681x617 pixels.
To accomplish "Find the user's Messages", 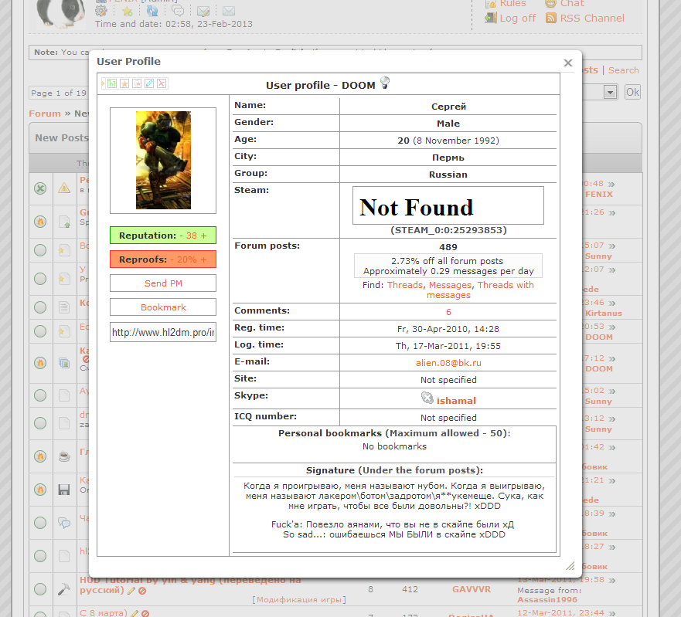I will 450,285.
